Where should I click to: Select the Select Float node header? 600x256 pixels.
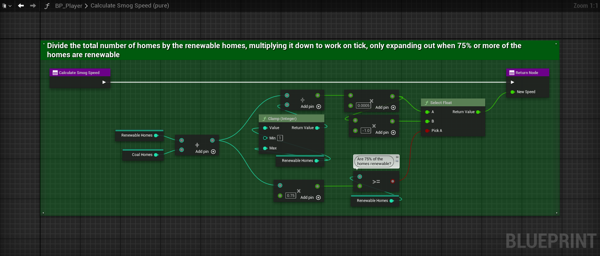453,103
